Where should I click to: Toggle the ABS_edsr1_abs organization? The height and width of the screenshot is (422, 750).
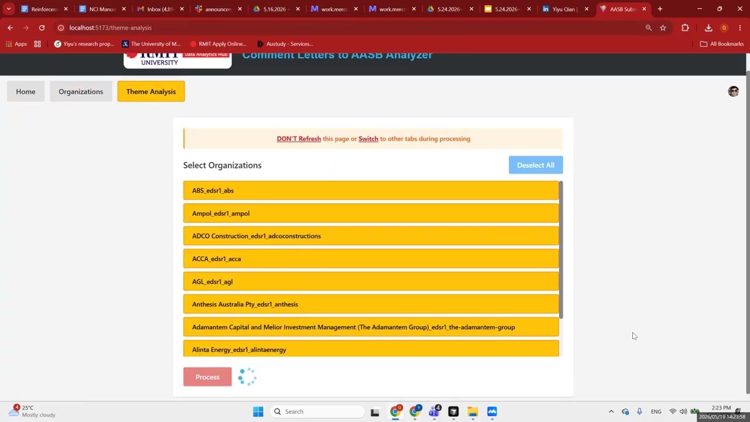point(371,190)
